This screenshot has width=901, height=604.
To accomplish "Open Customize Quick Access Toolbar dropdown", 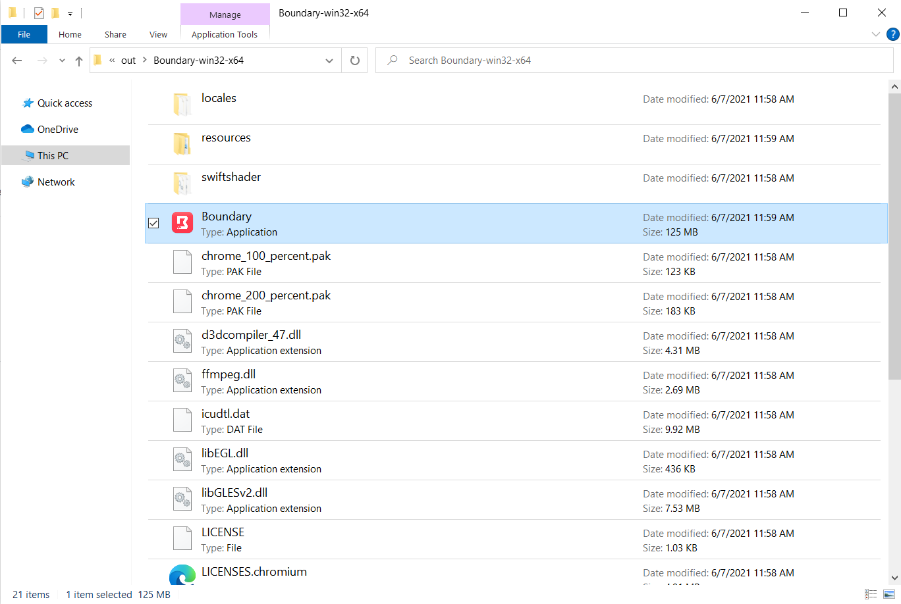I will 70,13.
